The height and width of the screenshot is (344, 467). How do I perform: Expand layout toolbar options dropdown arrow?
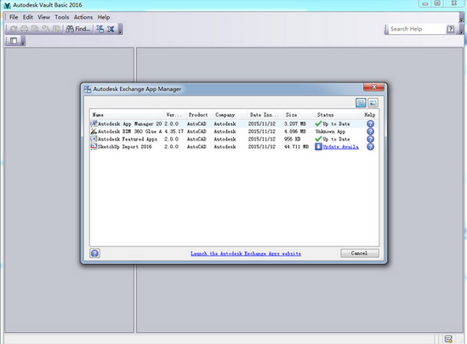click(23, 41)
